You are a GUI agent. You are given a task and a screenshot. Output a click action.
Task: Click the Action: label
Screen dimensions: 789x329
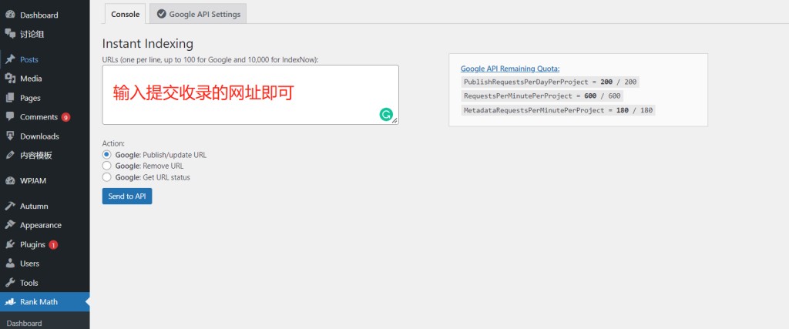(x=114, y=143)
